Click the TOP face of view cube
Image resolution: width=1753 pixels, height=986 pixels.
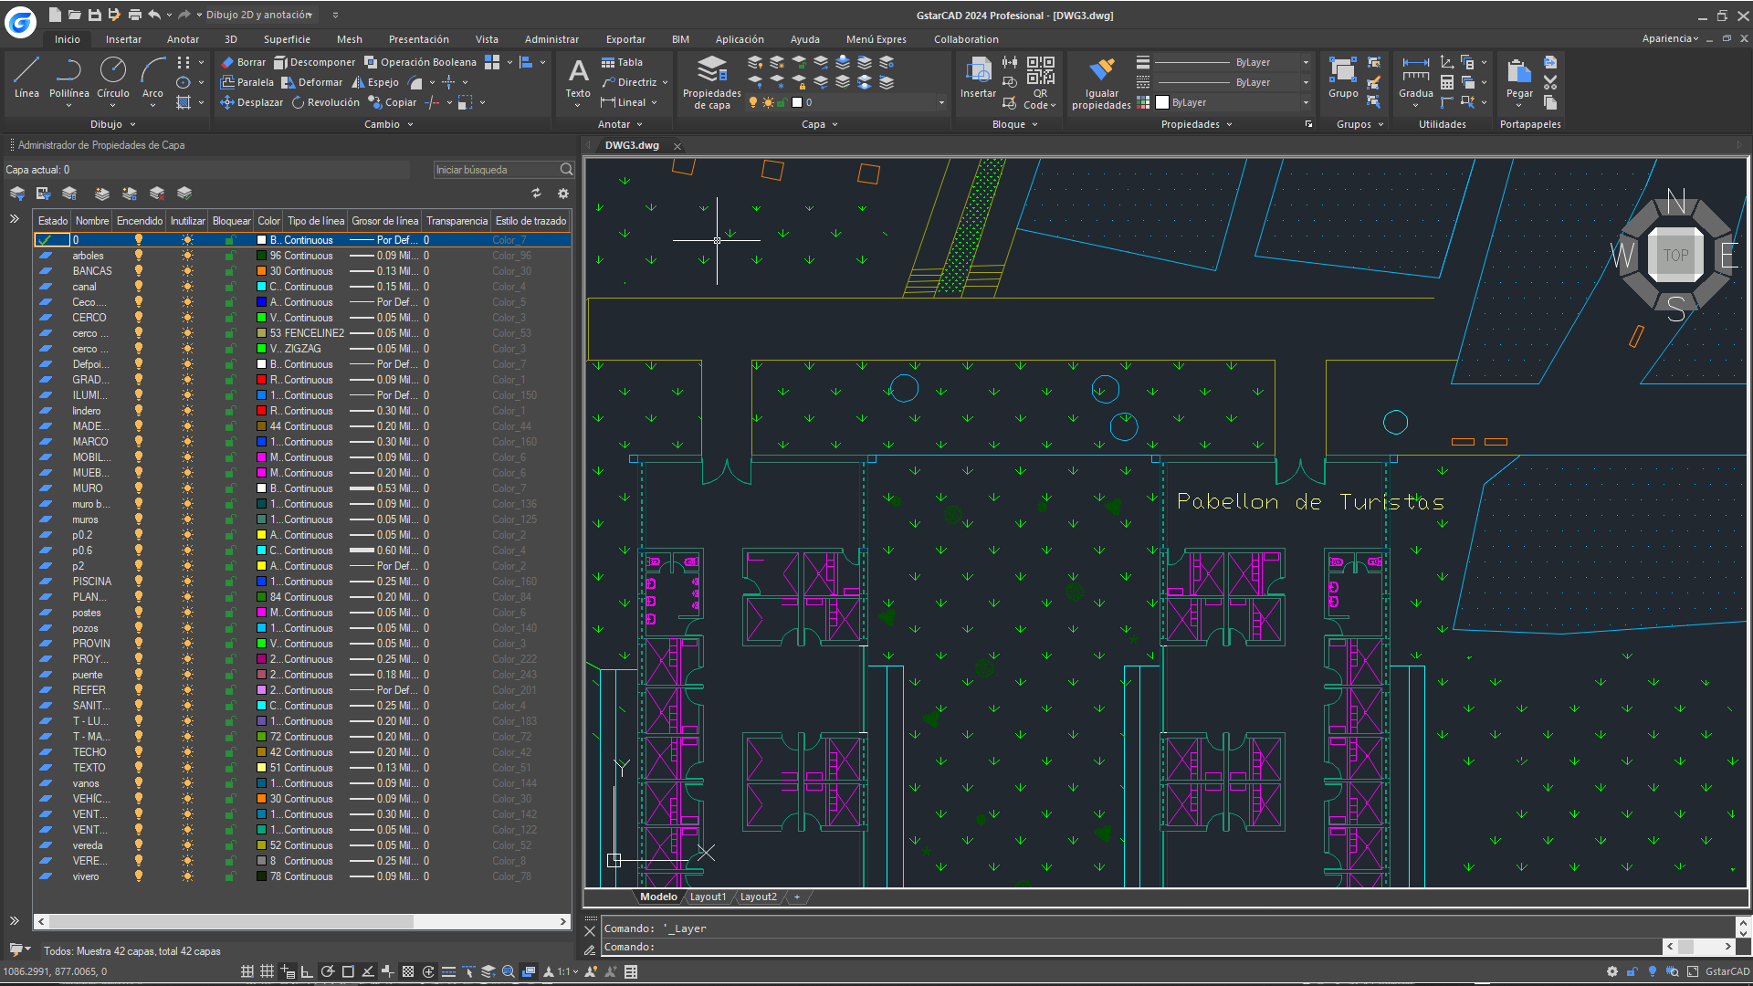1675,256
